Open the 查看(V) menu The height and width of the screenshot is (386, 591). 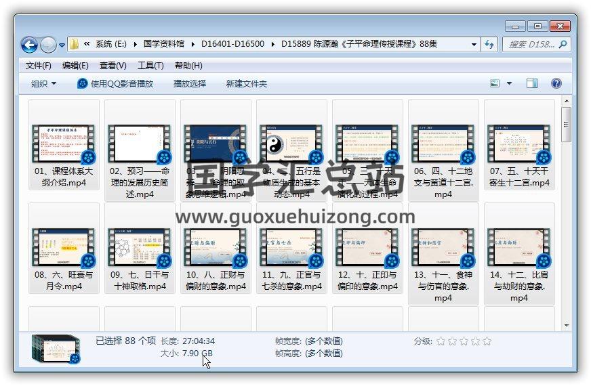(113, 66)
